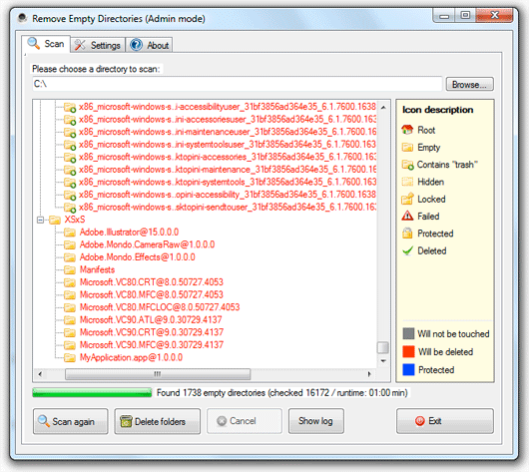Click folder icon next to Manifests
The width and height of the screenshot is (529, 472).
[x=70, y=269]
